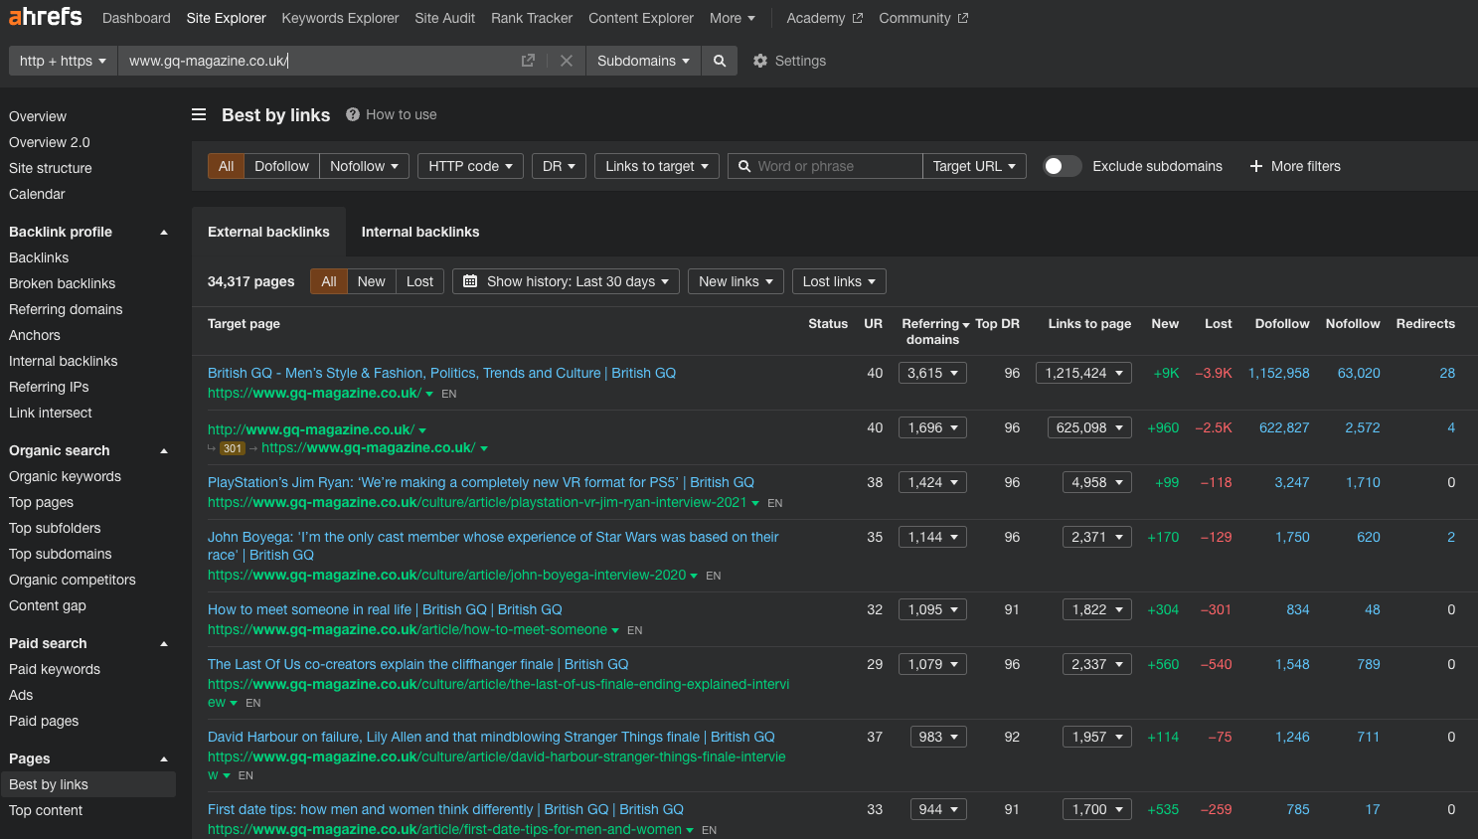Select the Dofollow filter

click(x=281, y=166)
